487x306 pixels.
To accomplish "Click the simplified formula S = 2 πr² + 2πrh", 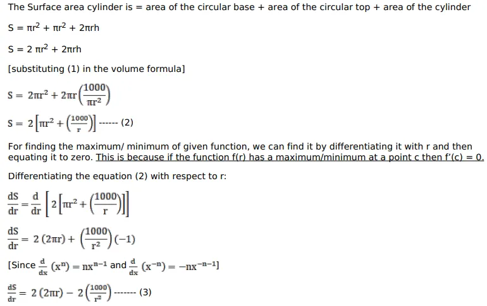I will (45, 49).
